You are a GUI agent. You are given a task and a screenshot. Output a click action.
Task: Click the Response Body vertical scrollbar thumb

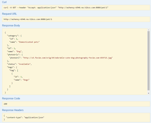pos(148,61)
